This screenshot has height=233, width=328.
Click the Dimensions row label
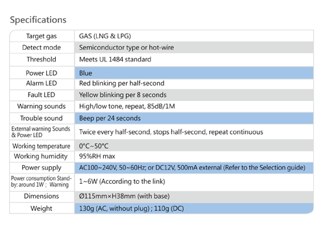point(42,196)
